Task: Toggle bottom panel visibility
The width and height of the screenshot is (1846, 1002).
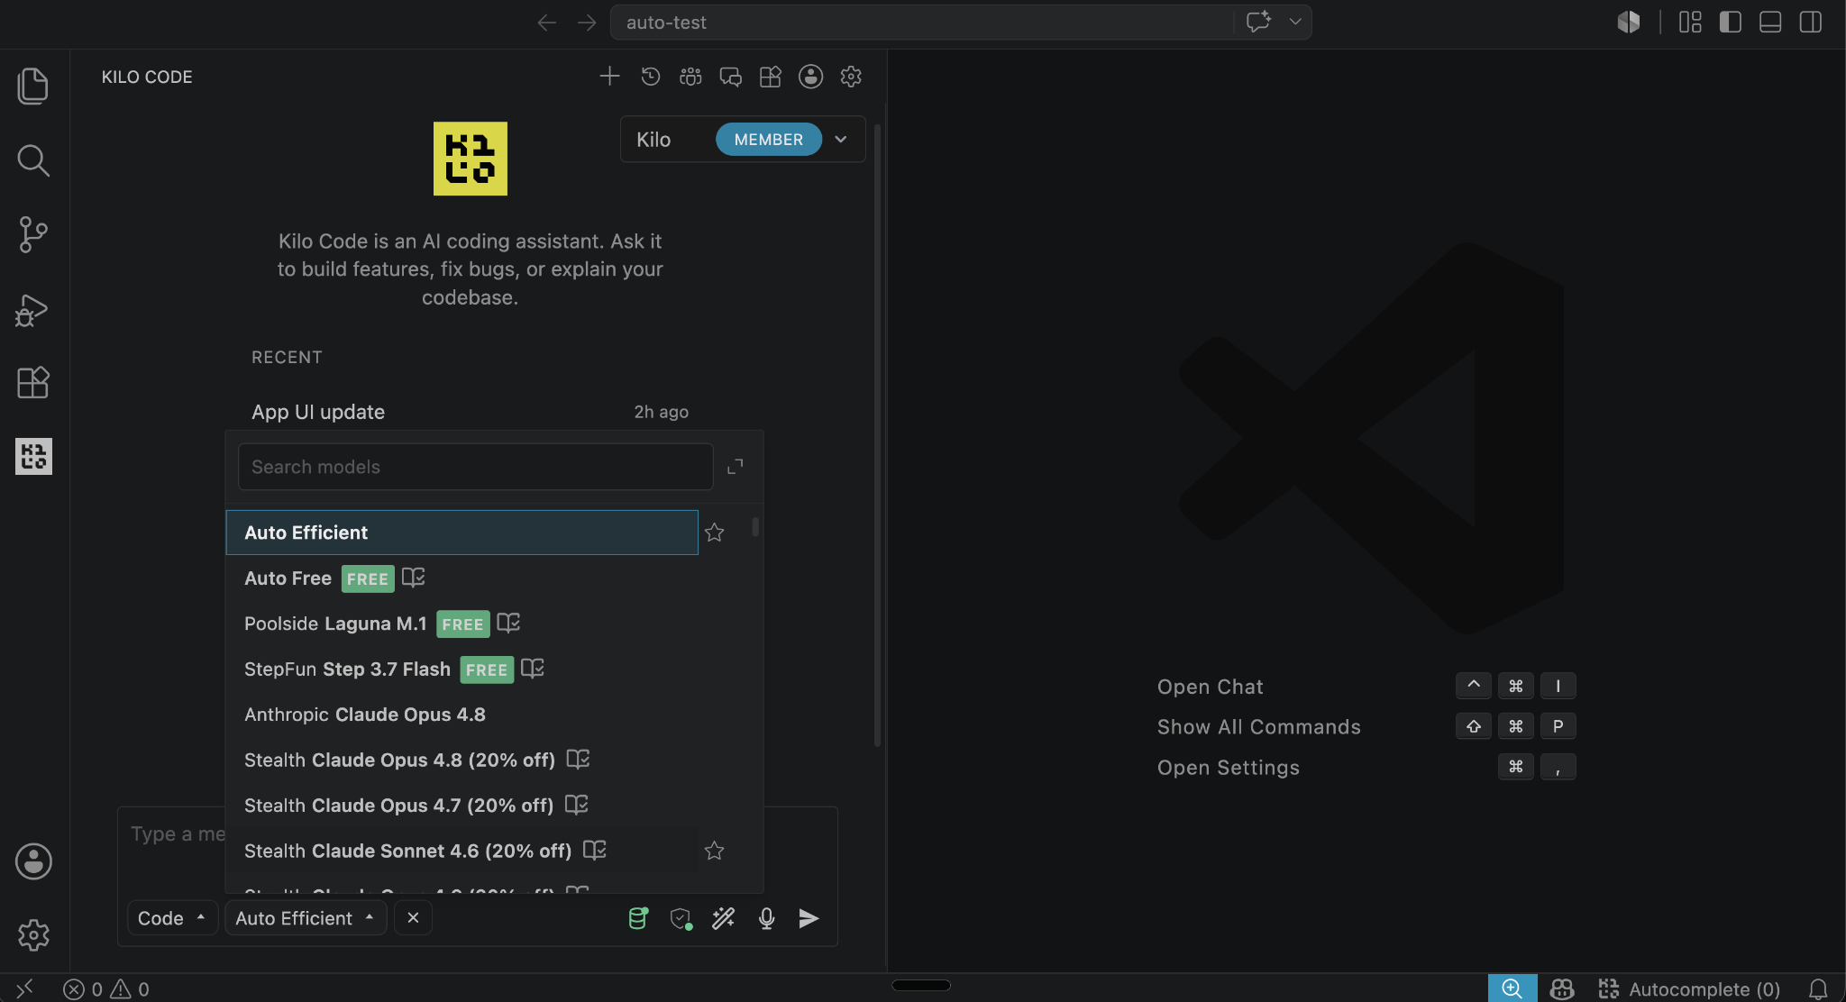Action: click(x=1770, y=22)
